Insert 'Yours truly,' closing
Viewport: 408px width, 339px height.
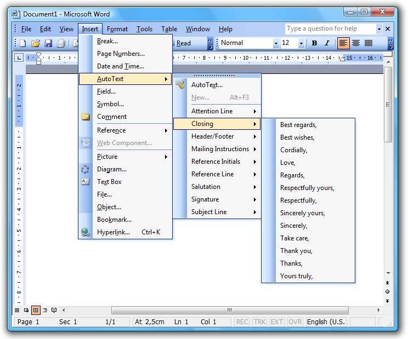coord(308,276)
